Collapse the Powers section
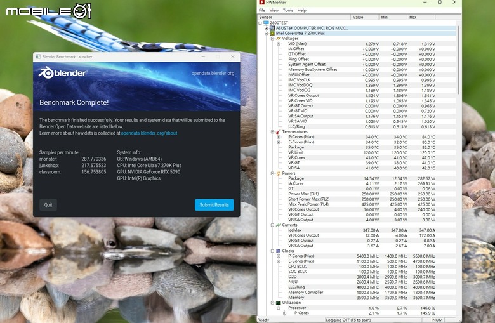The width and height of the screenshot is (495, 323). click(272, 173)
